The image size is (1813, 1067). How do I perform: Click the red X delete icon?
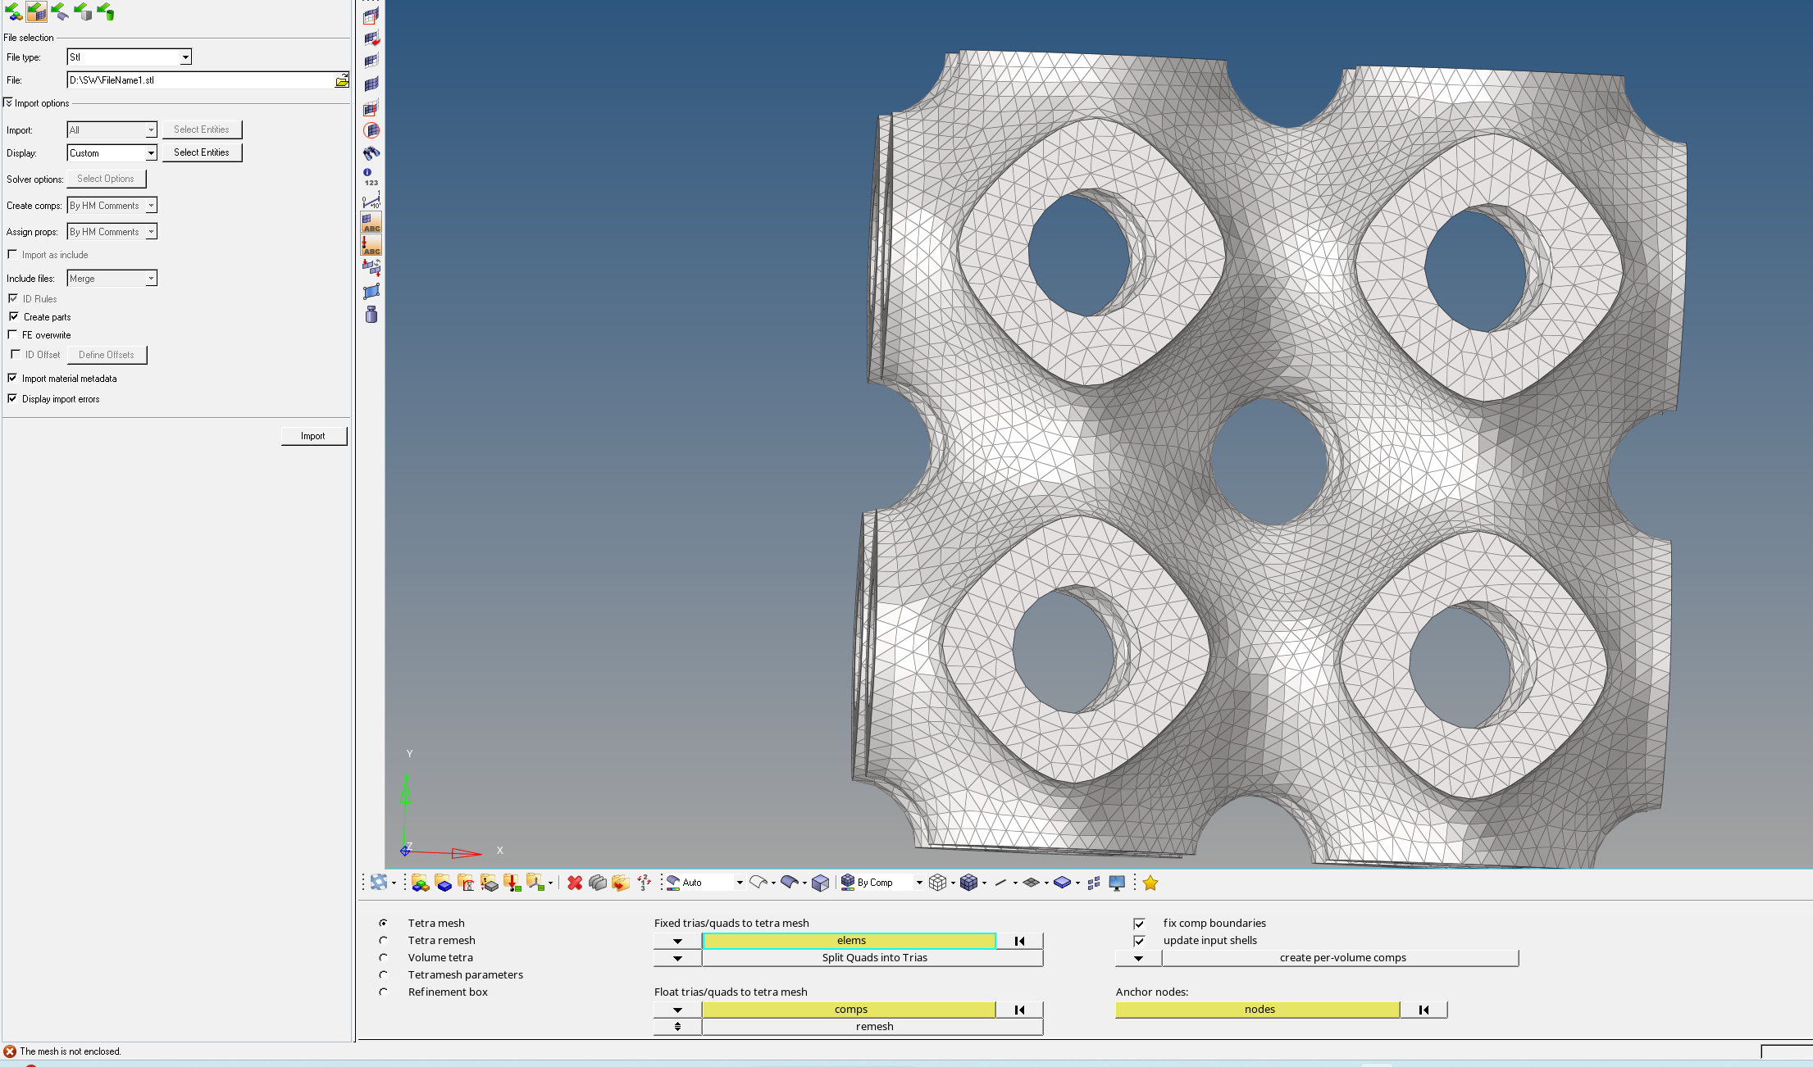tap(575, 883)
